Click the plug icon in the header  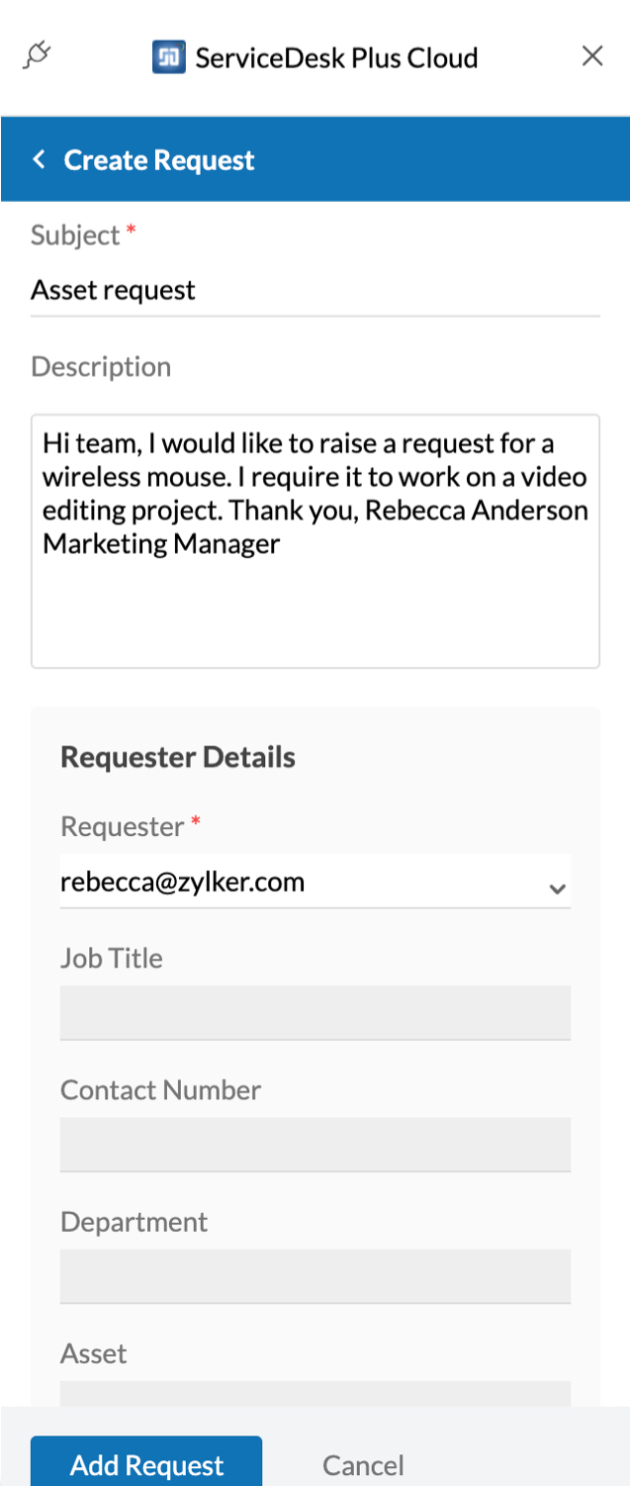pyautogui.click(x=37, y=55)
